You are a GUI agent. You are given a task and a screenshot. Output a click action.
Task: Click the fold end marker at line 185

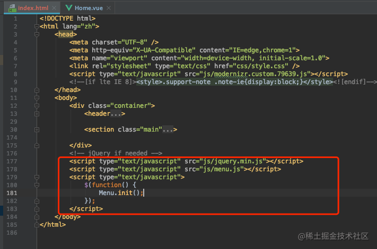[x=37, y=225]
